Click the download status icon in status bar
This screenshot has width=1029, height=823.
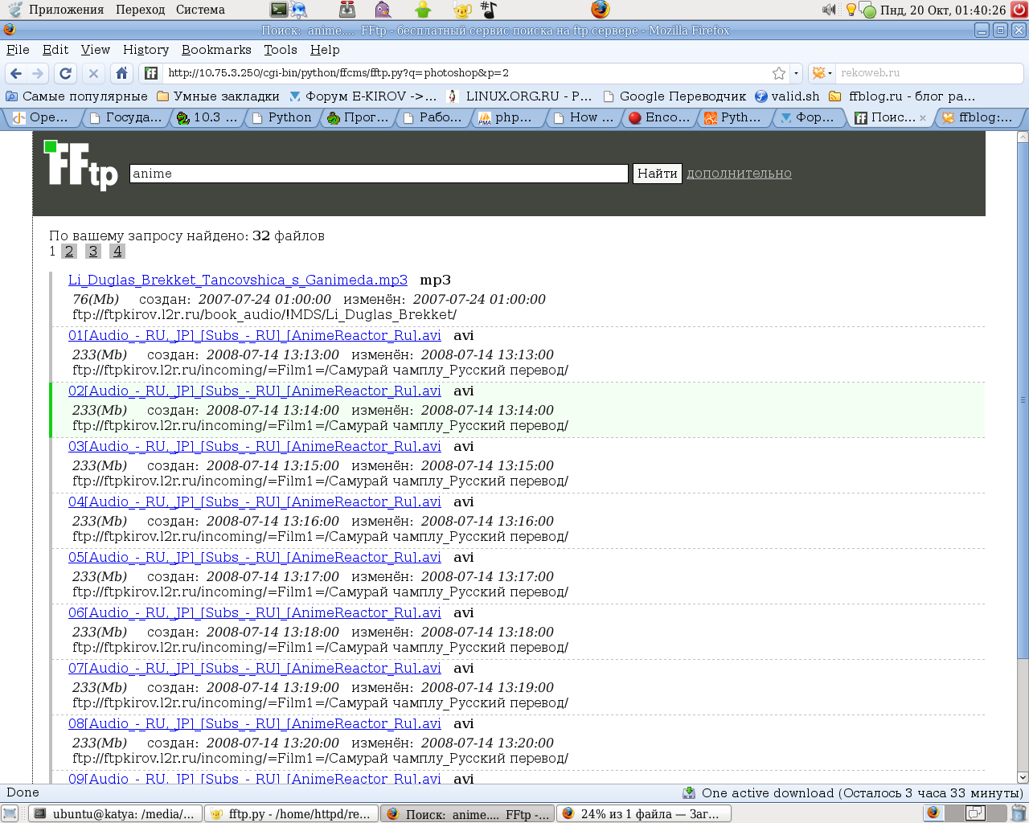689,793
